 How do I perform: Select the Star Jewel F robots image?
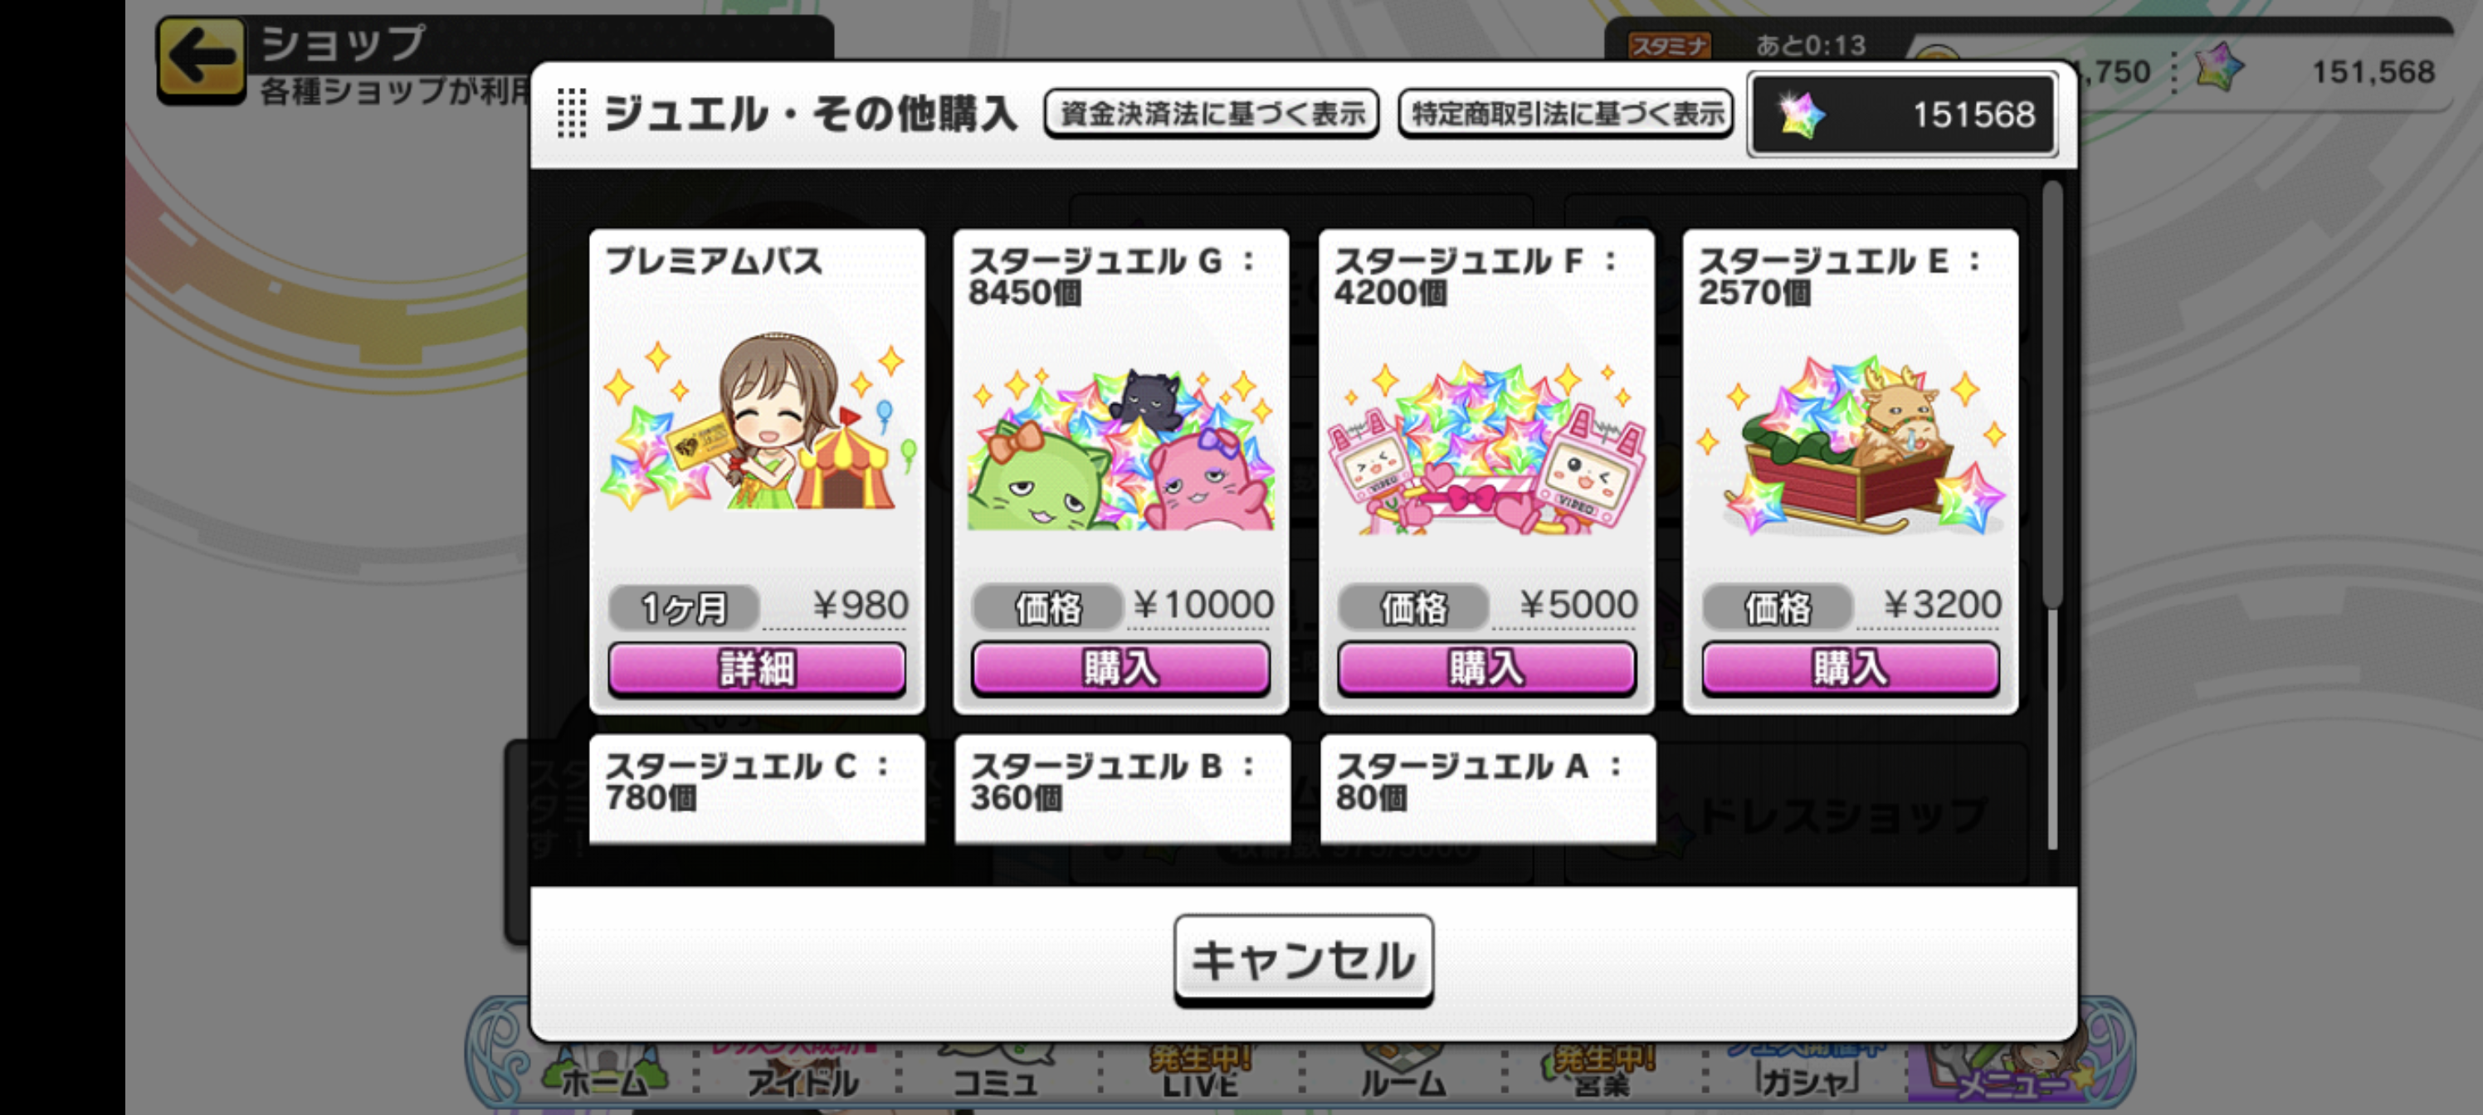(1485, 449)
